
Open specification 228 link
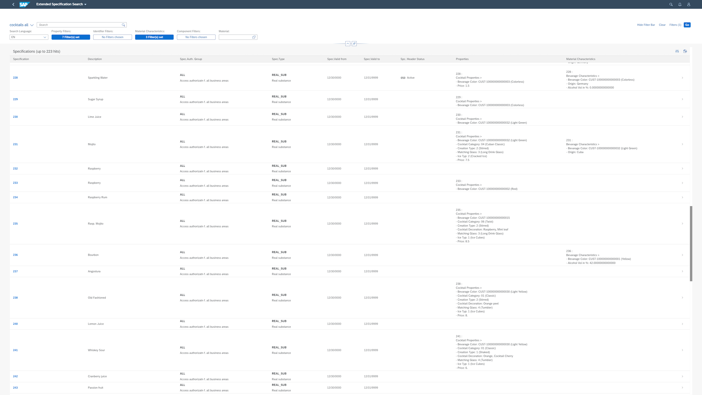(x=15, y=78)
